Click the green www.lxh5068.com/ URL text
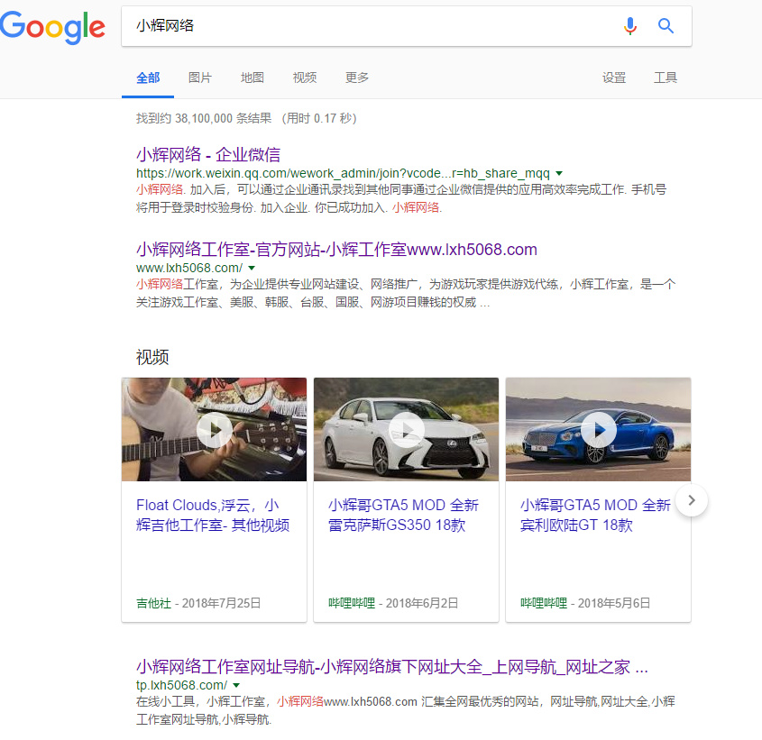The height and width of the screenshot is (740, 762). (189, 268)
